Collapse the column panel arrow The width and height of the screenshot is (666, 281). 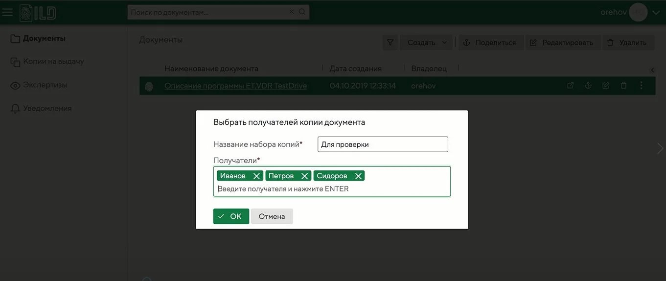click(652, 70)
